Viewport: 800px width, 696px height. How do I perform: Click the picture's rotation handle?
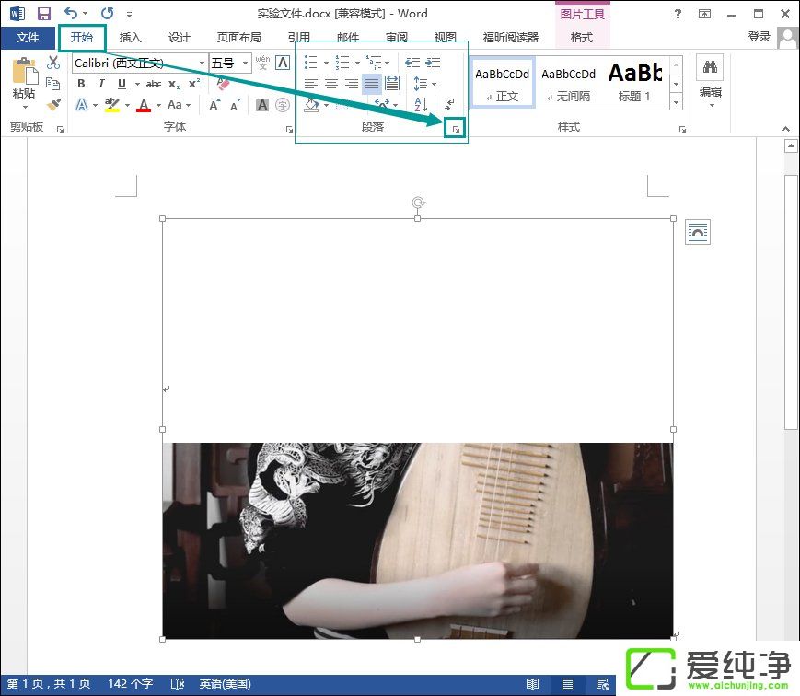tap(418, 202)
